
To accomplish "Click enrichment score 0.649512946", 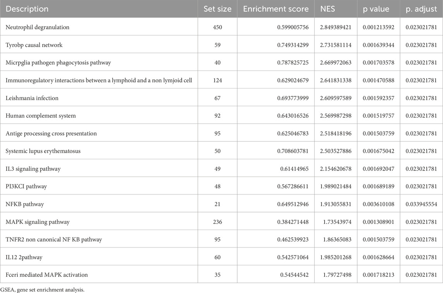I will pos(293,204).
